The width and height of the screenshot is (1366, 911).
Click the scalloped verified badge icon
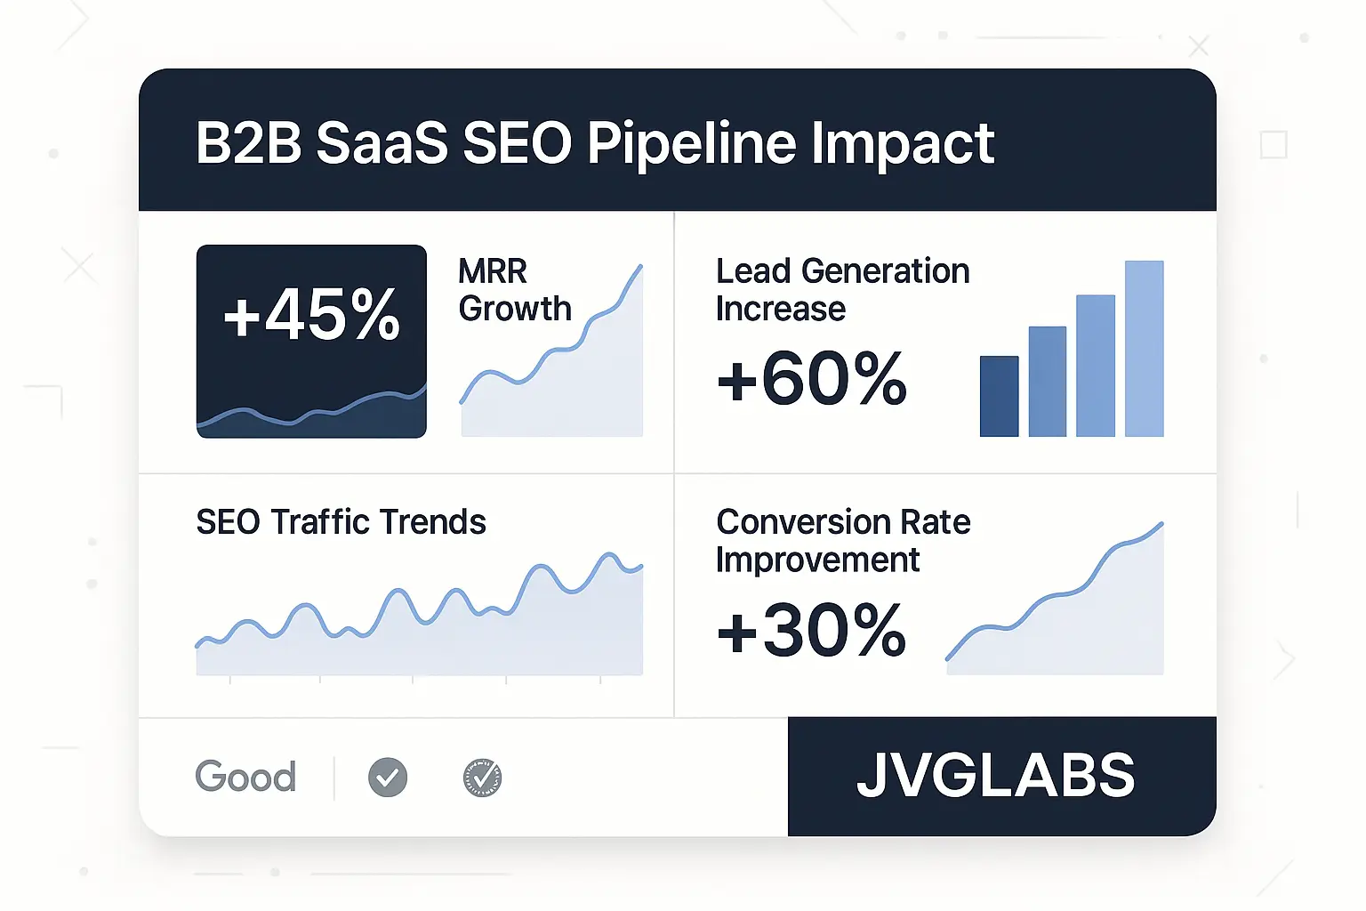tap(482, 778)
